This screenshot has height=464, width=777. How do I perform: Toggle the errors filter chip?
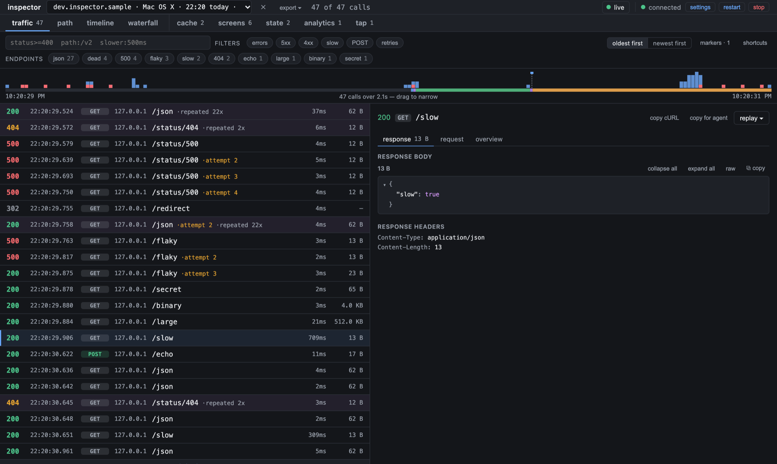pos(260,43)
